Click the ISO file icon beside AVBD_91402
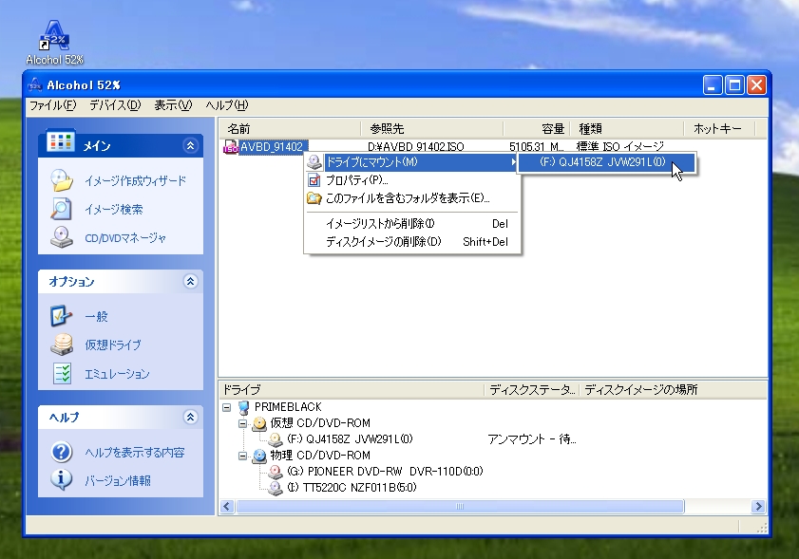This screenshot has height=559, width=799. coord(231,147)
